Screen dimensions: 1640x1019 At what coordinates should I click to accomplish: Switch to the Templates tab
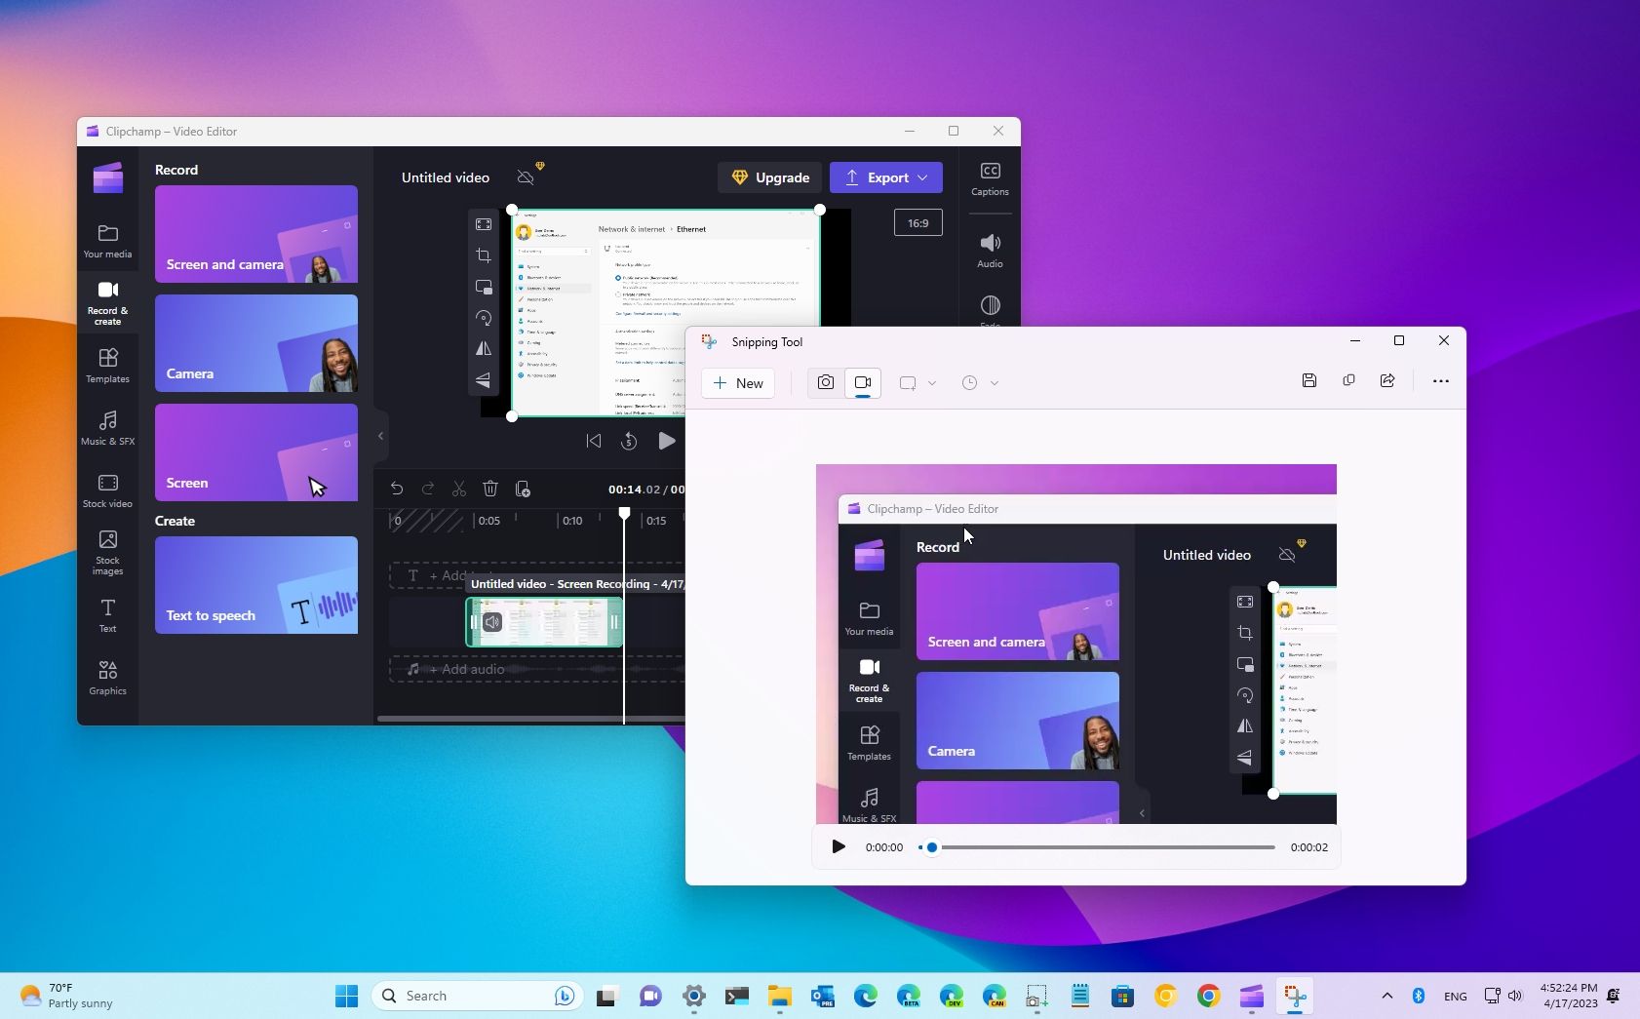[107, 366]
